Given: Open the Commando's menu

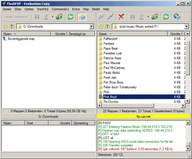Looking at the screenshot, I should click(x=60, y=9).
